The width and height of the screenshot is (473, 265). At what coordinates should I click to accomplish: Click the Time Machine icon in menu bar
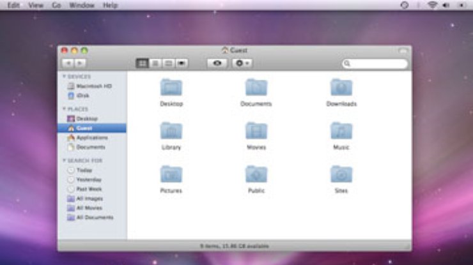click(405, 5)
